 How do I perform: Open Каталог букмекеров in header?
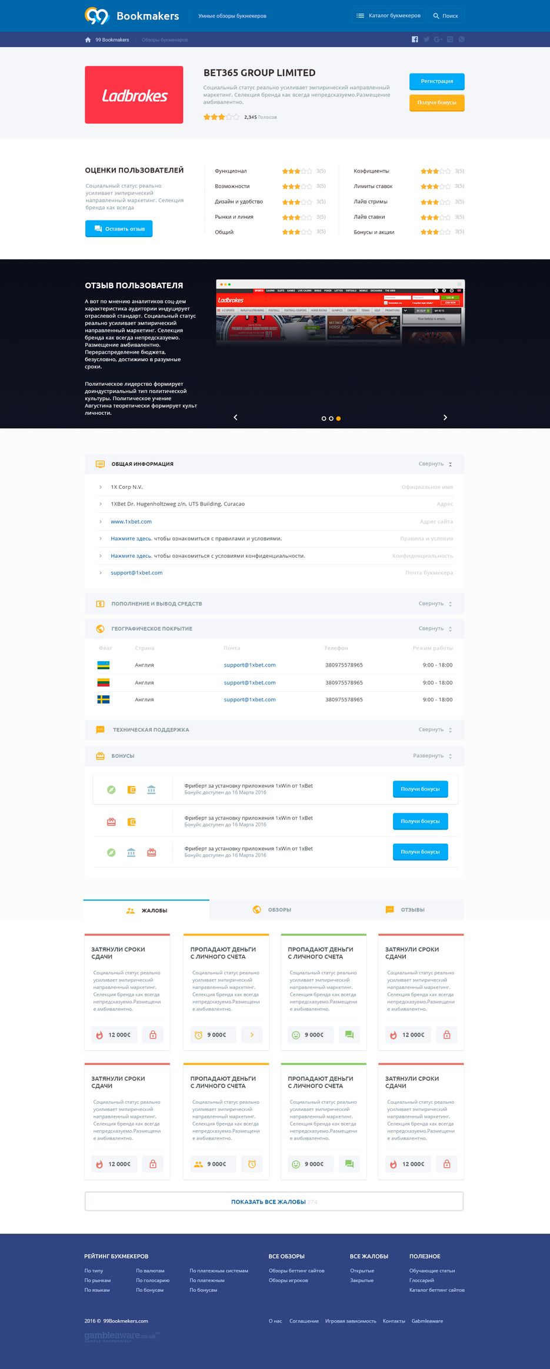tap(389, 16)
